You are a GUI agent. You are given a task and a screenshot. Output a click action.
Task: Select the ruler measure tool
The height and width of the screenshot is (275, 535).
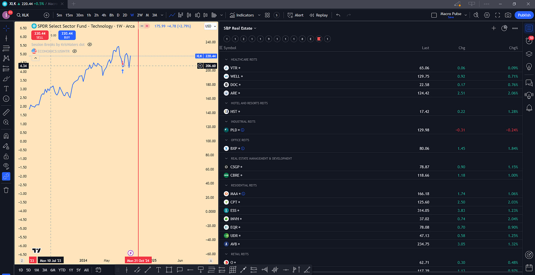tap(6, 112)
